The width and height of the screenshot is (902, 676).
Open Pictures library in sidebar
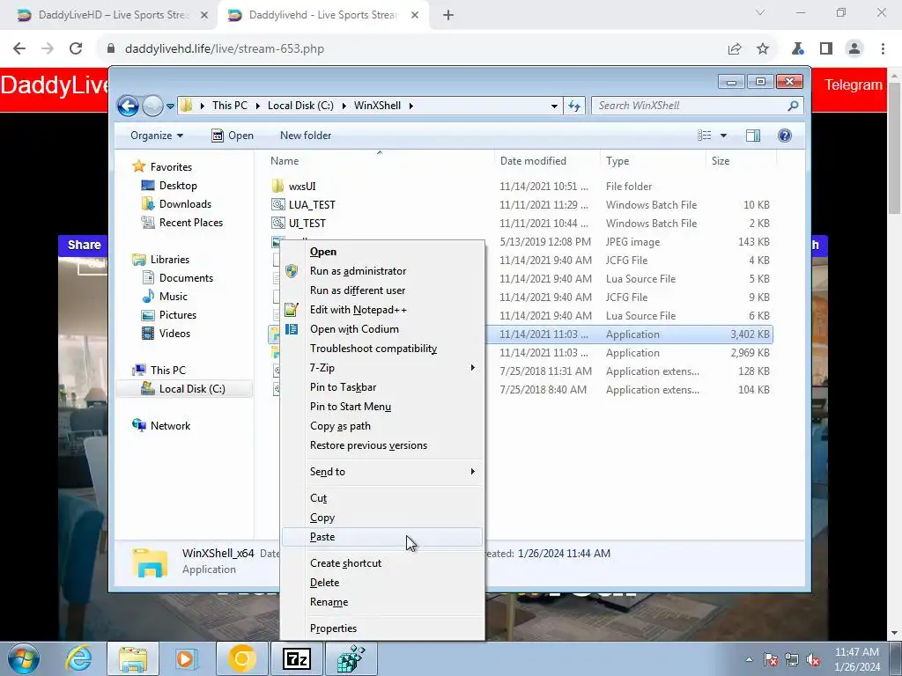178,315
